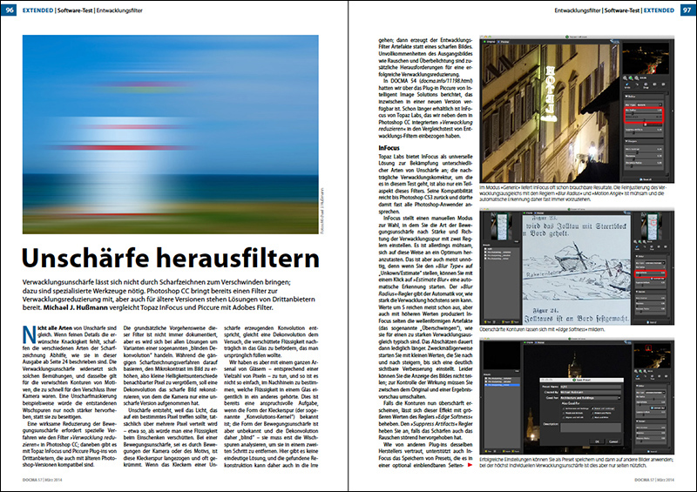Viewport: 697px width, 492px height.
Task: Click OK in the Save Preset dialog
Action: click(598, 441)
